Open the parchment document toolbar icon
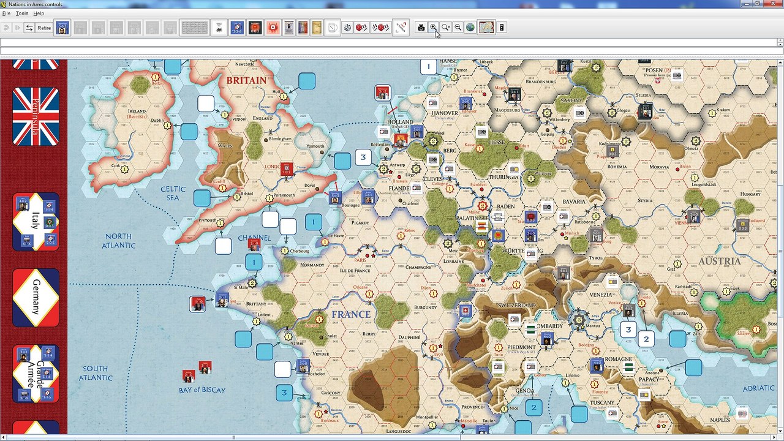Screen dimensions: 784x441 pyautogui.click(x=316, y=28)
